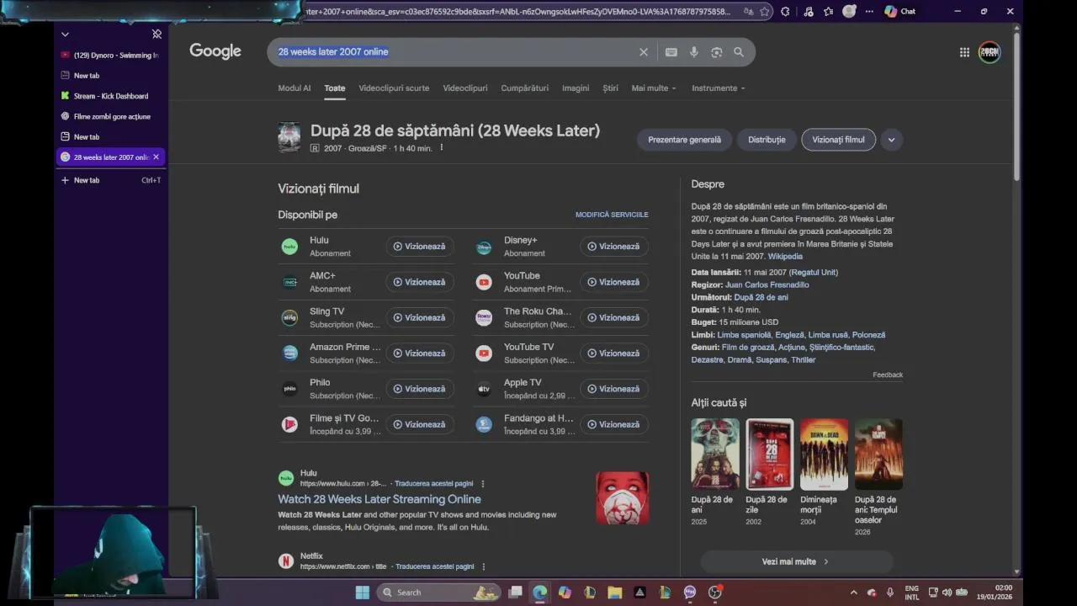Click Vizionați filmul header button
The width and height of the screenshot is (1077, 606).
[x=838, y=140]
